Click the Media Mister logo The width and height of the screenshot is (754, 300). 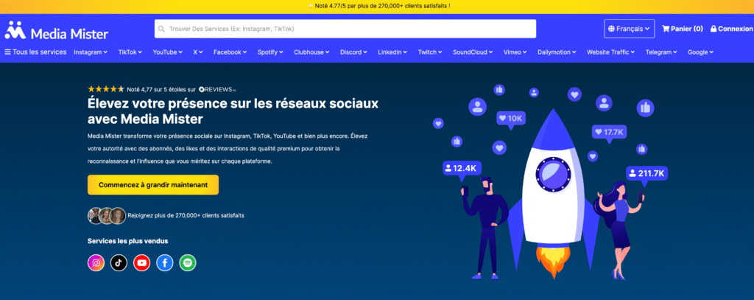(x=56, y=30)
